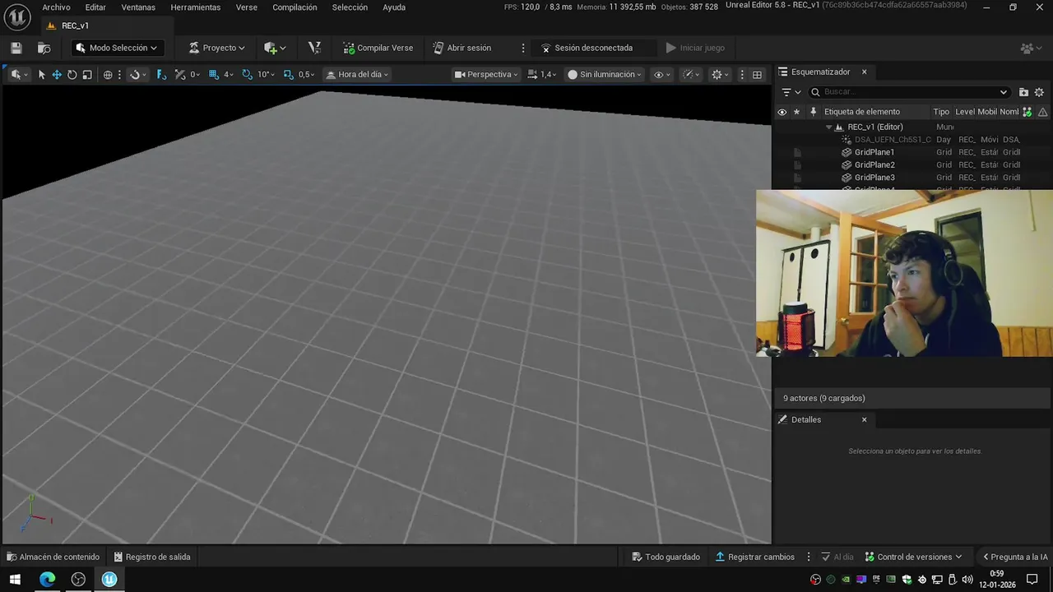Viewport: 1053px width, 592px height.
Task: Open Esquematizador filter options dropdown
Action: tap(791, 92)
